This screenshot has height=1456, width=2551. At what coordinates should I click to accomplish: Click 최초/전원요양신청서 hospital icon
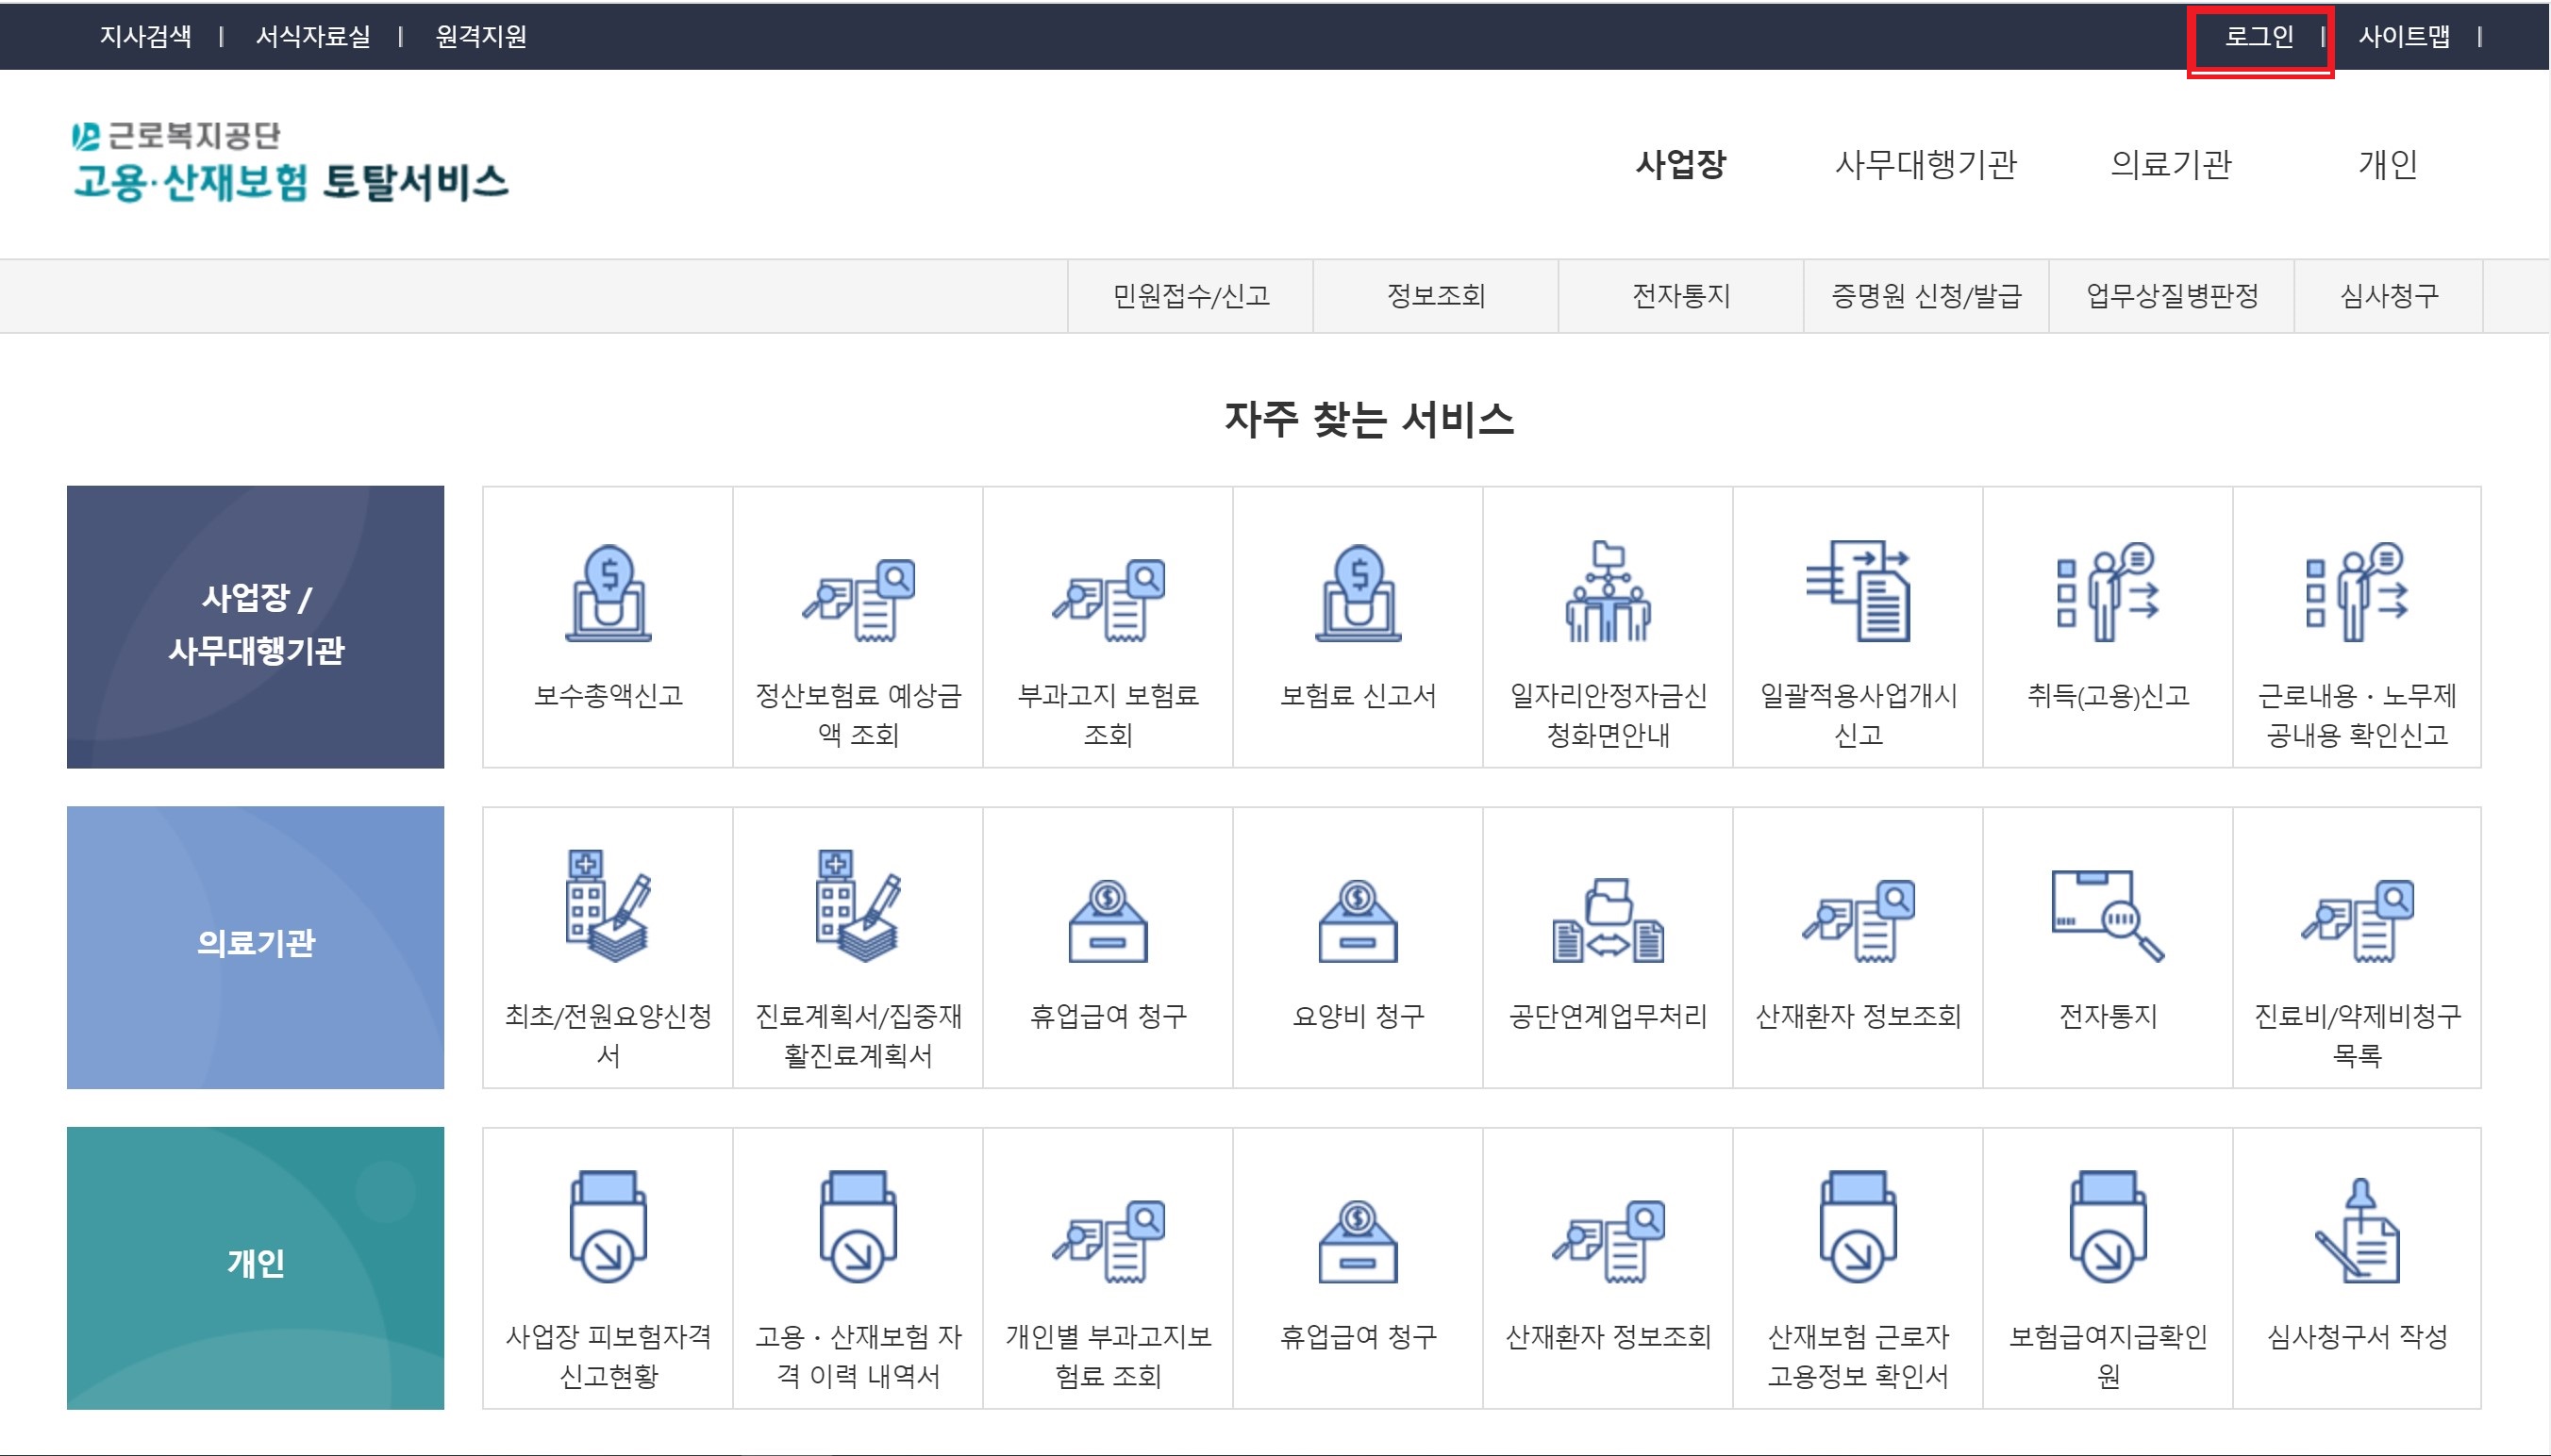click(608, 906)
